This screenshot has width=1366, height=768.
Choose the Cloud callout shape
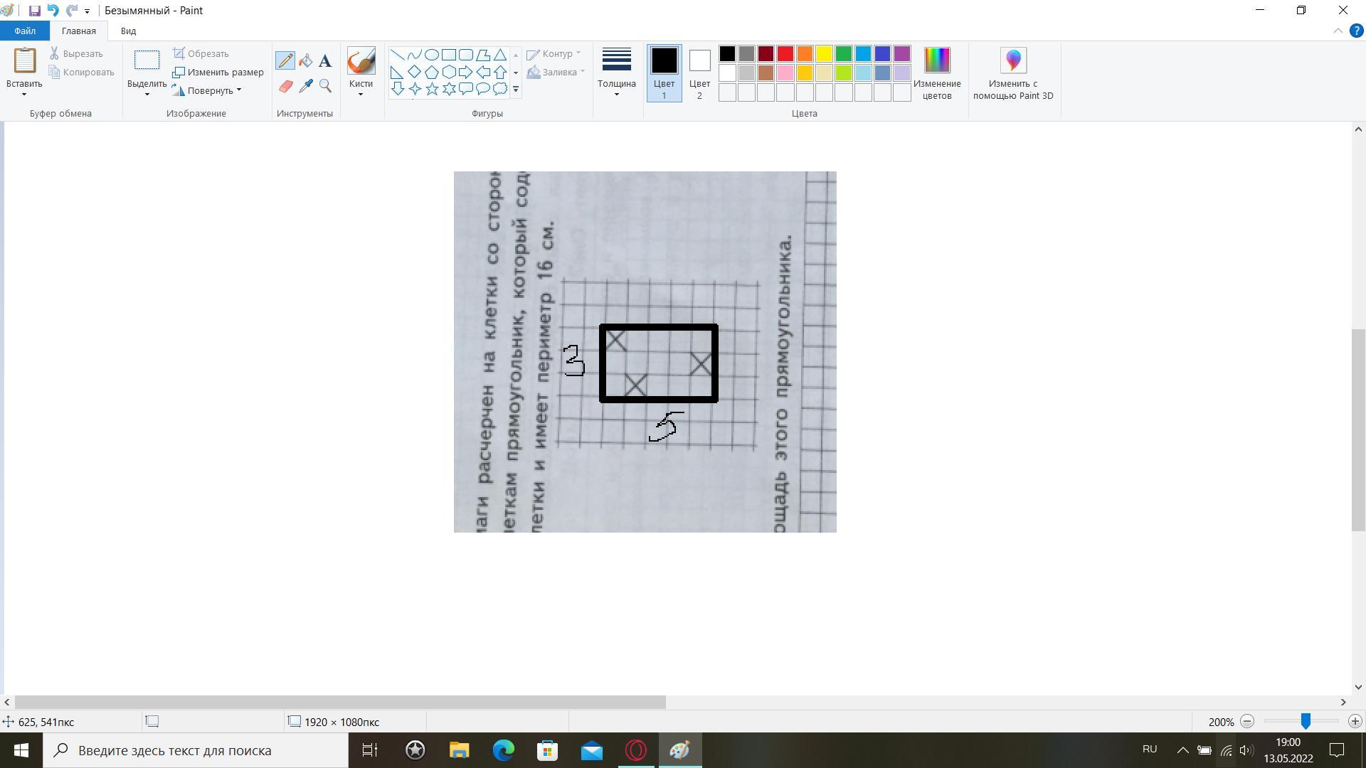click(500, 89)
